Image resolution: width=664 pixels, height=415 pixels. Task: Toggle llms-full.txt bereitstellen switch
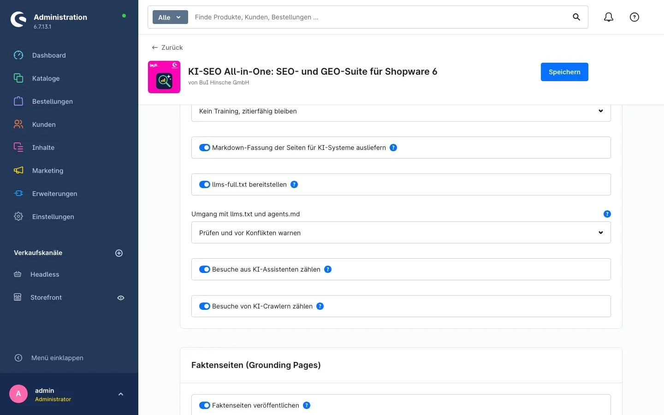[205, 184]
